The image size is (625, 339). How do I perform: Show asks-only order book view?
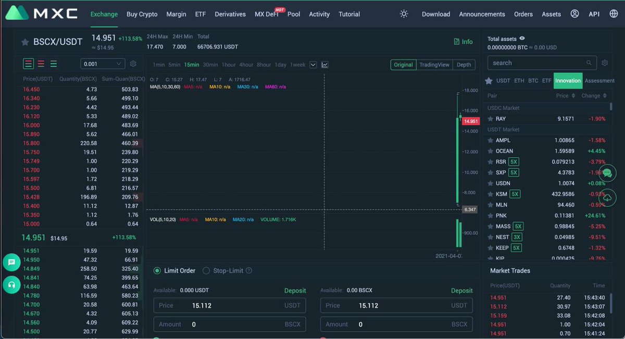[x=41, y=64]
